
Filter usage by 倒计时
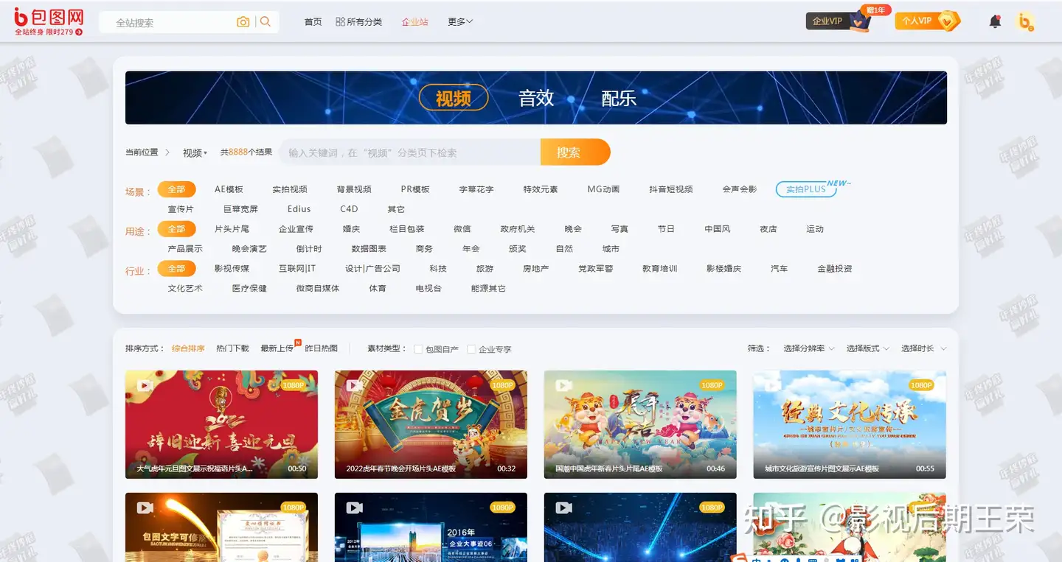pyautogui.click(x=309, y=249)
